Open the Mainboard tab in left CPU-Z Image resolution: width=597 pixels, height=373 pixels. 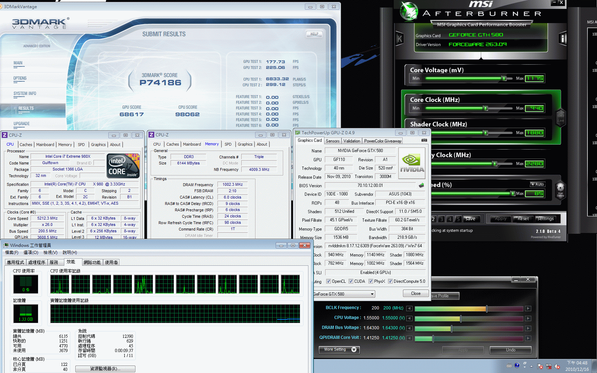tap(45, 145)
